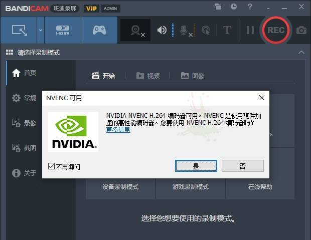Select HDMI device recording mode icon

coord(62,30)
